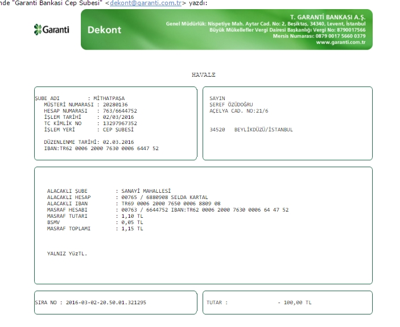
Task: Click the YALNIZ YüzTL. text
Action: [x=67, y=254]
